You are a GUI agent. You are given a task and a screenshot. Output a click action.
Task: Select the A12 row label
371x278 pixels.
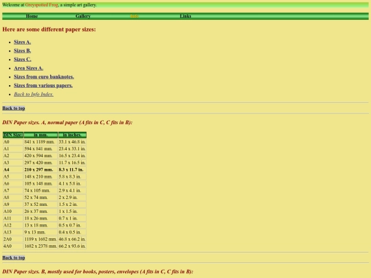pos(13,225)
